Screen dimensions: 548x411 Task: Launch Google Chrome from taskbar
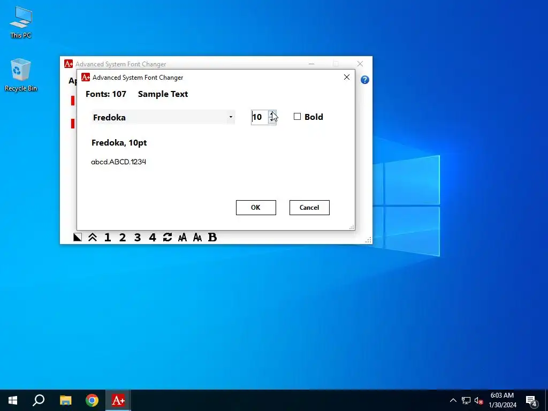pyautogui.click(x=92, y=400)
